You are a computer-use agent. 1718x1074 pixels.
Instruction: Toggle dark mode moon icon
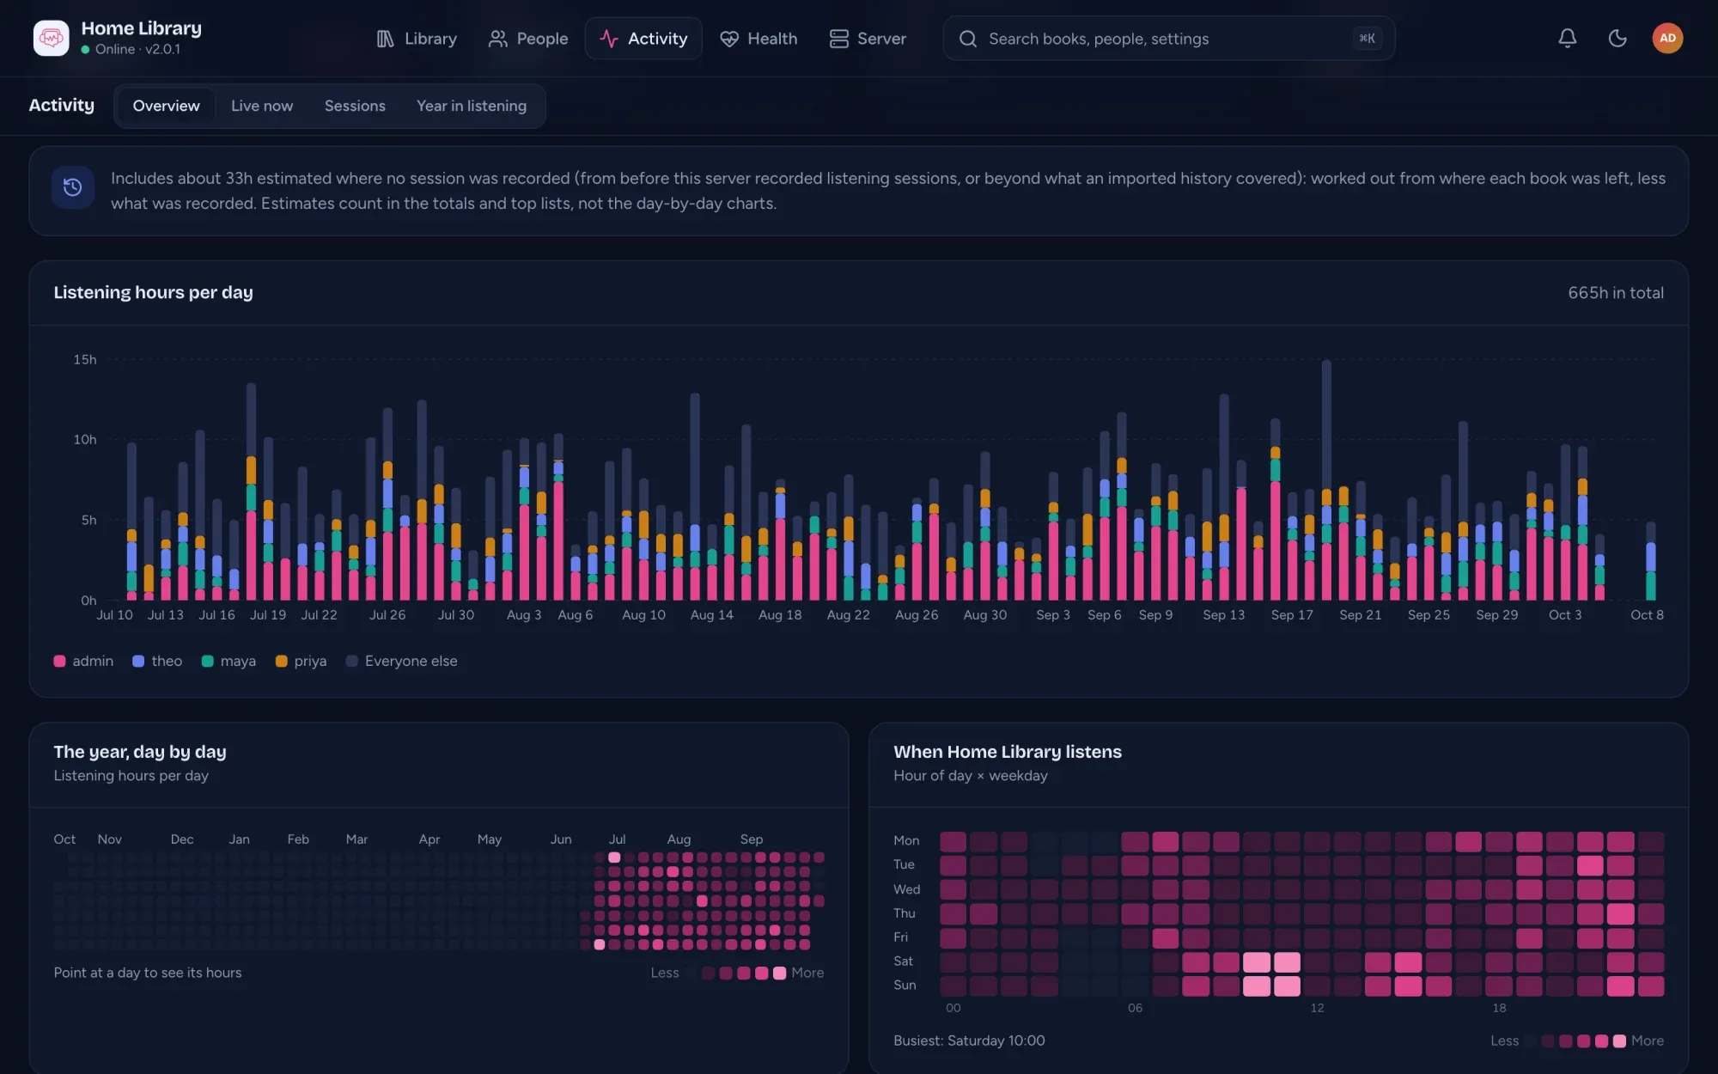tap(1617, 38)
